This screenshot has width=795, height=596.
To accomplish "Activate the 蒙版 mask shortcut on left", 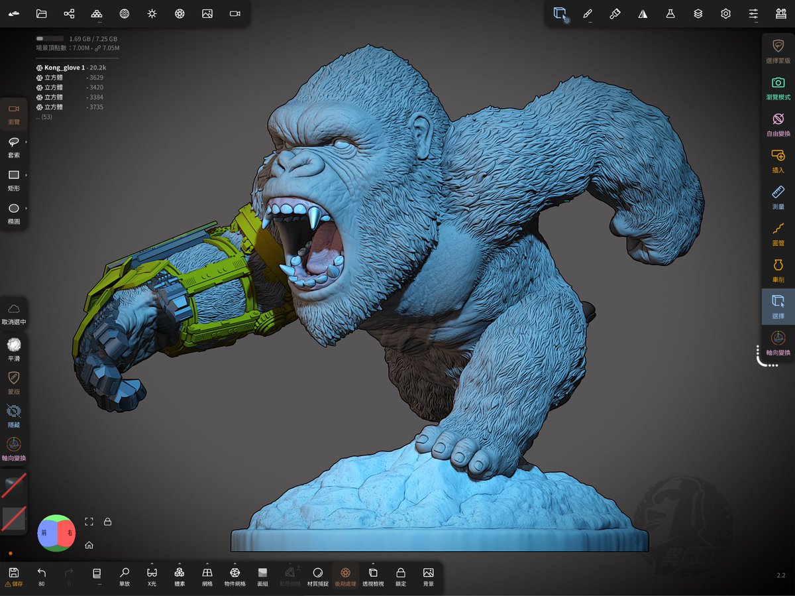I will [14, 382].
